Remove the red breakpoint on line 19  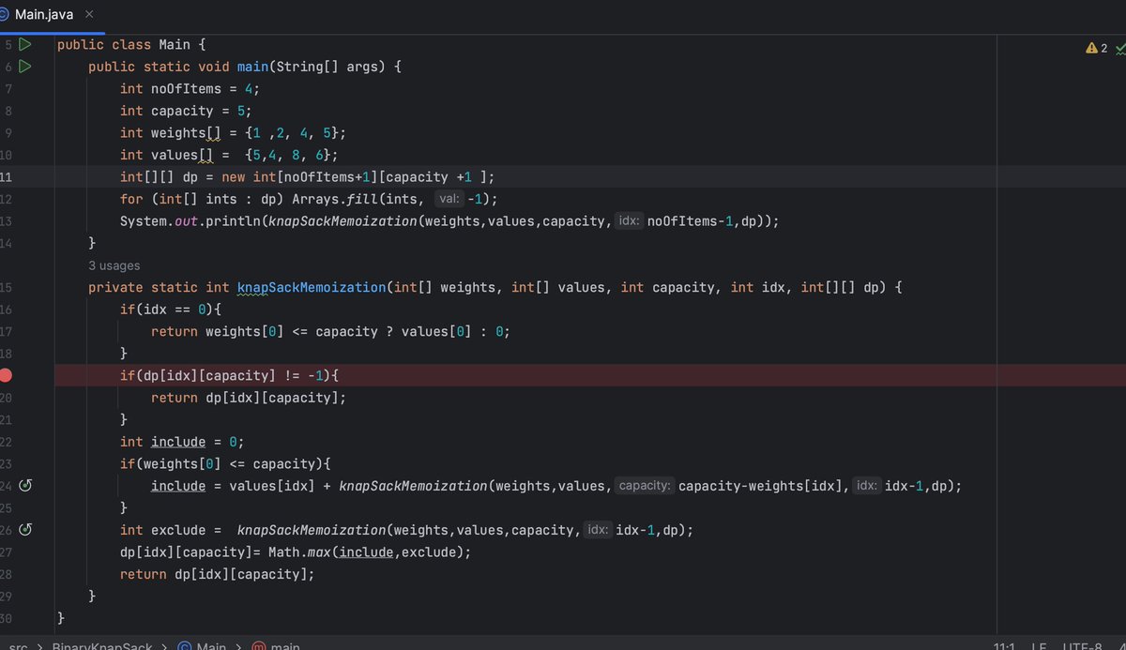click(6, 375)
